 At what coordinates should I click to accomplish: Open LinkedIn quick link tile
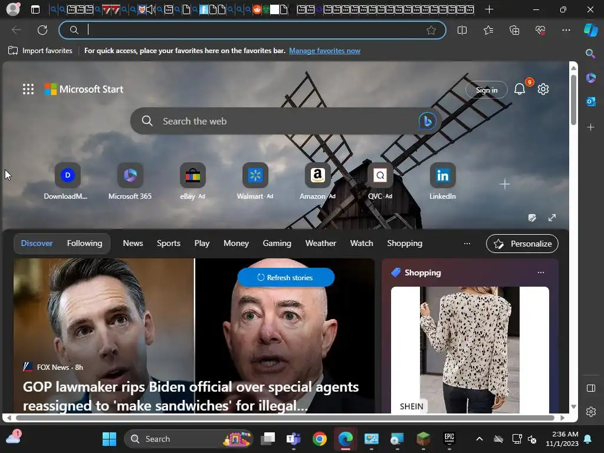[442, 181]
